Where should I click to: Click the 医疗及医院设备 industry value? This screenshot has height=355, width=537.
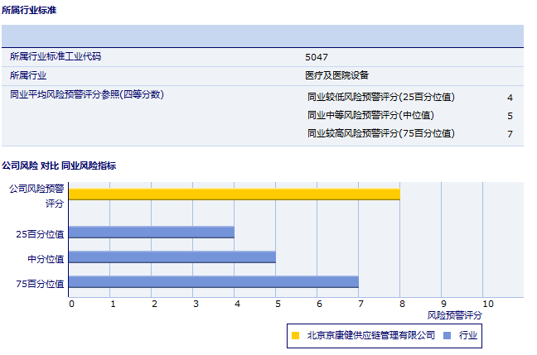coord(337,75)
